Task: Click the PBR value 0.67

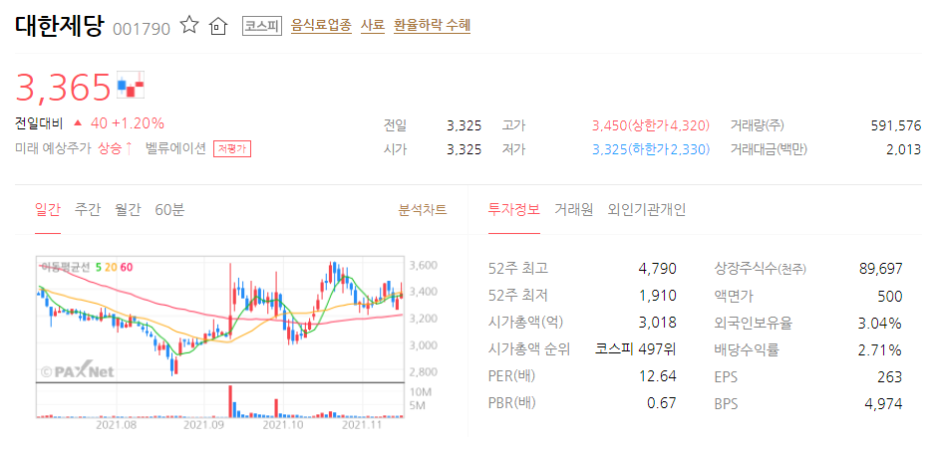Action: [x=661, y=403]
